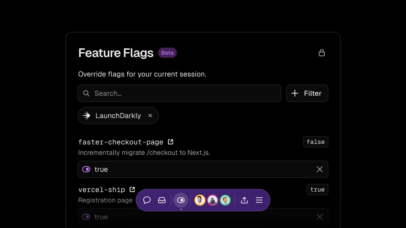This screenshot has width=406, height=228.
Task: Click the lock icon in header
Action: (322, 53)
